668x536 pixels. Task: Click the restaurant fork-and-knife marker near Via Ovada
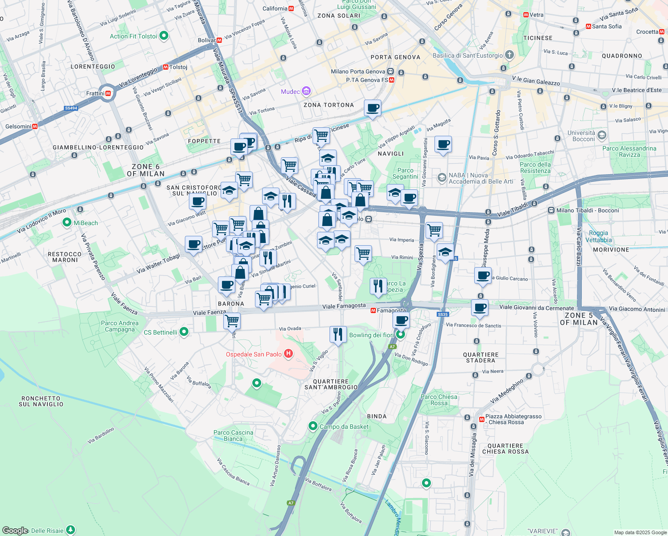coord(338,335)
